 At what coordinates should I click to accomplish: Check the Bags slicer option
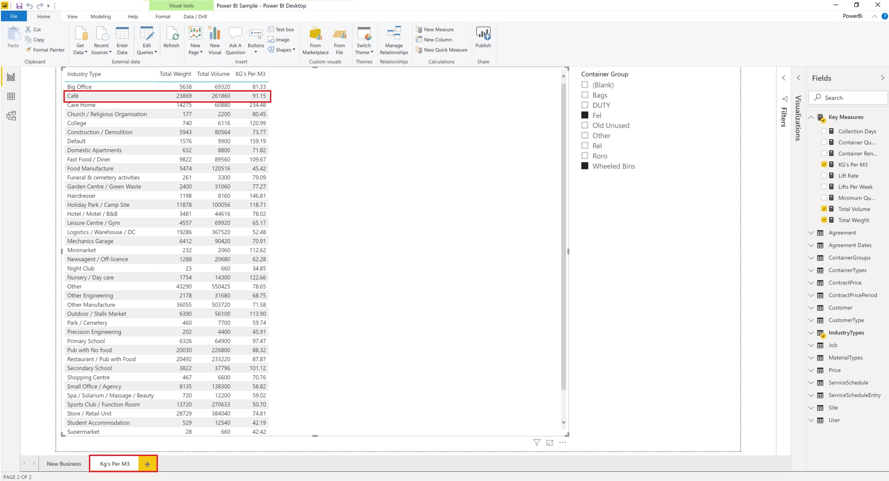pos(585,95)
